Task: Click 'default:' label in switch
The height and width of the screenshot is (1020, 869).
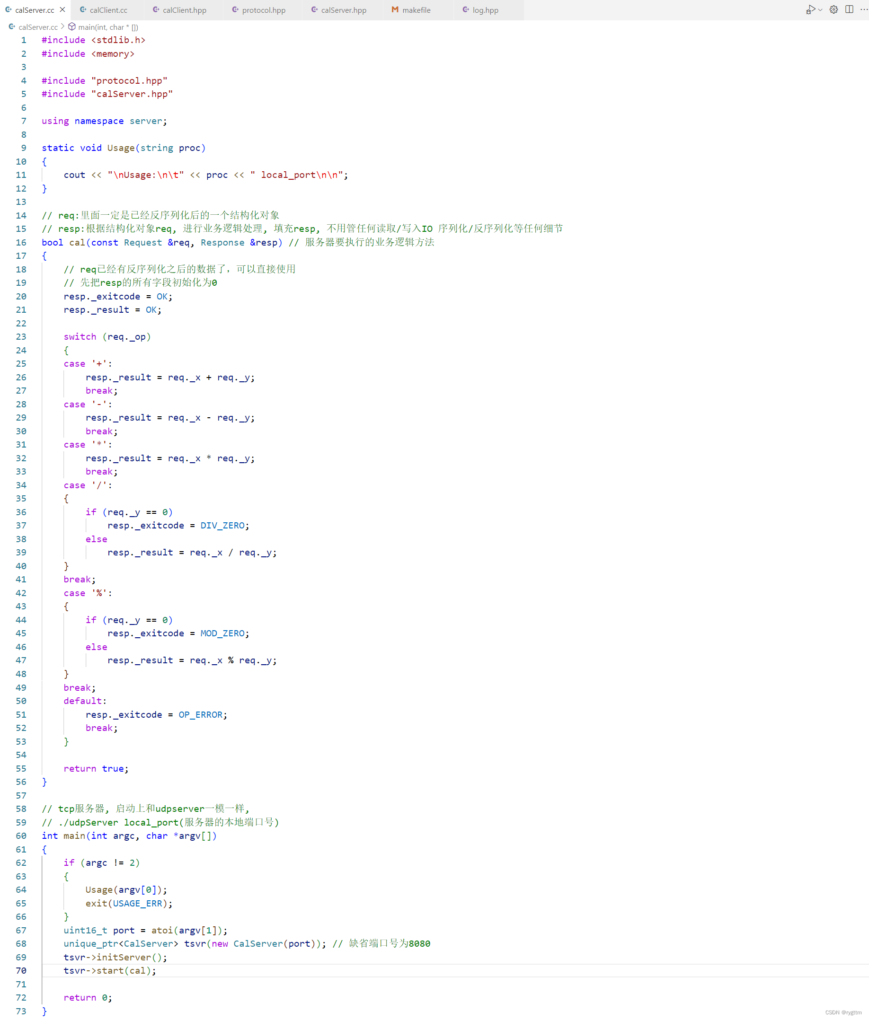Action: tap(85, 701)
